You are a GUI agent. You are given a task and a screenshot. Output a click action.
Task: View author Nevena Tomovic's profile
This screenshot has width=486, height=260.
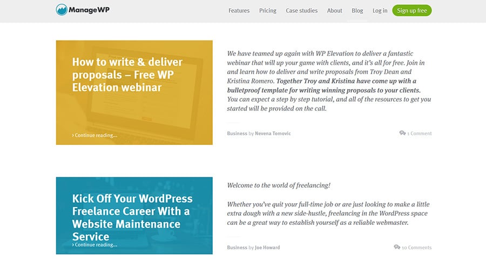pyautogui.click(x=273, y=134)
